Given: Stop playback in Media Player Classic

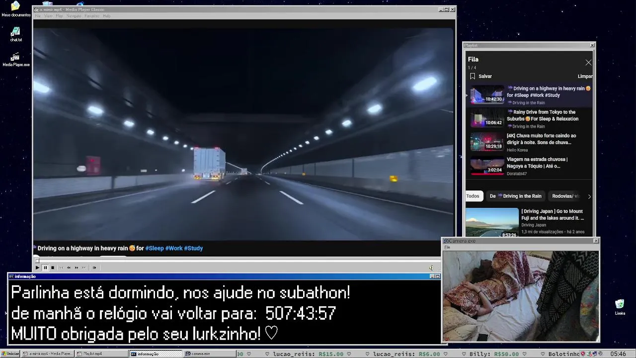Looking at the screenshot, I should (53, 268).
